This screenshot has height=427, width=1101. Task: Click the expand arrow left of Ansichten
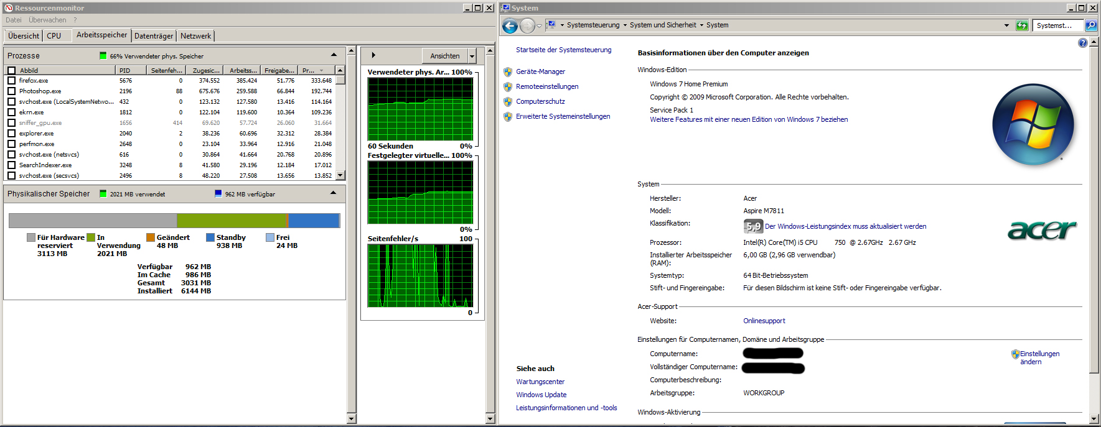coord(373,55)
